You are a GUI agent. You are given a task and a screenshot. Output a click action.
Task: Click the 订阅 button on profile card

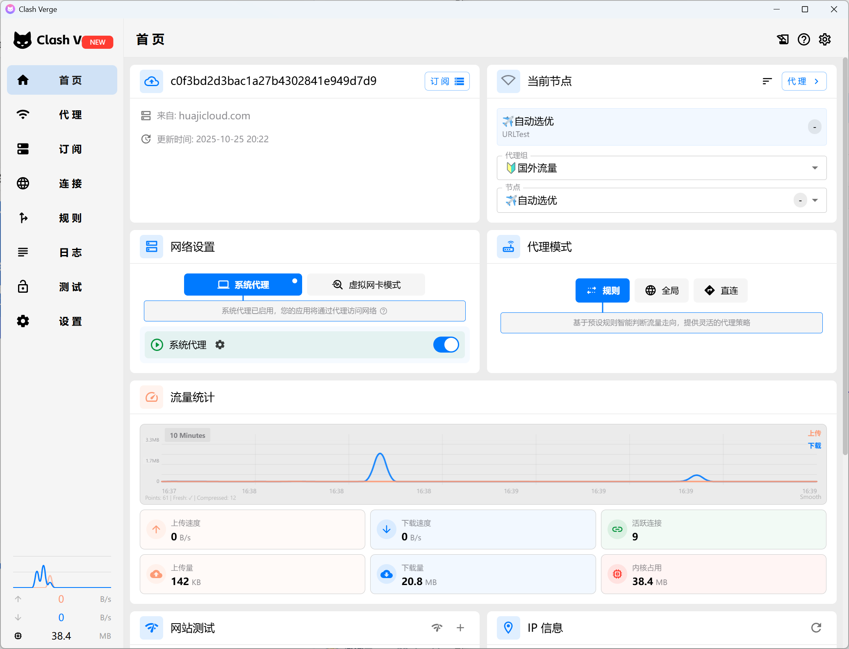pos(447,81)
